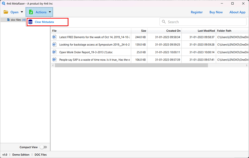Click Word icon for People say SAP file

pos(54,59)
